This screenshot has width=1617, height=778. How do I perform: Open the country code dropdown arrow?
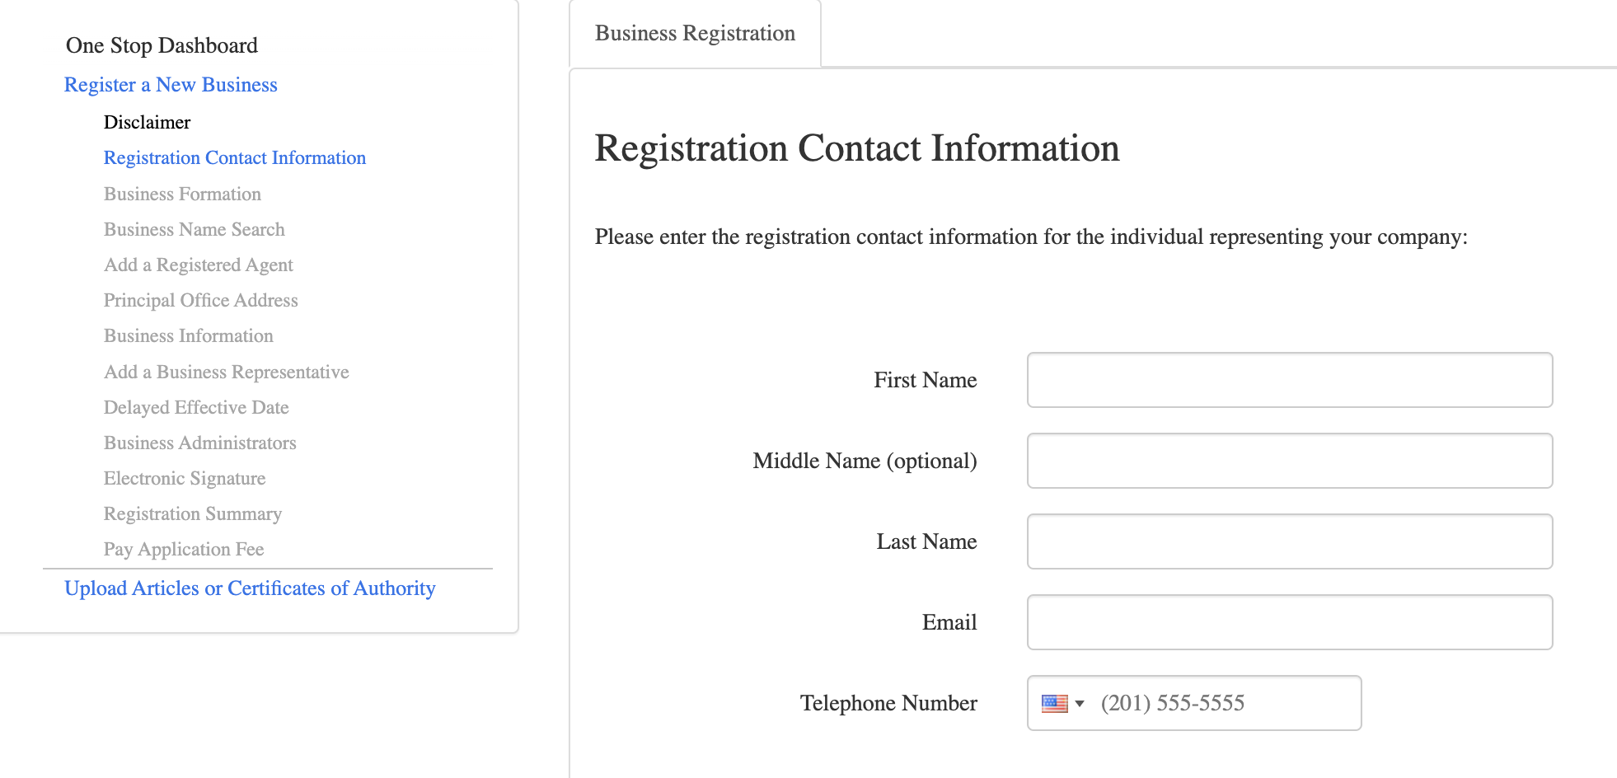click(1080, 704)
